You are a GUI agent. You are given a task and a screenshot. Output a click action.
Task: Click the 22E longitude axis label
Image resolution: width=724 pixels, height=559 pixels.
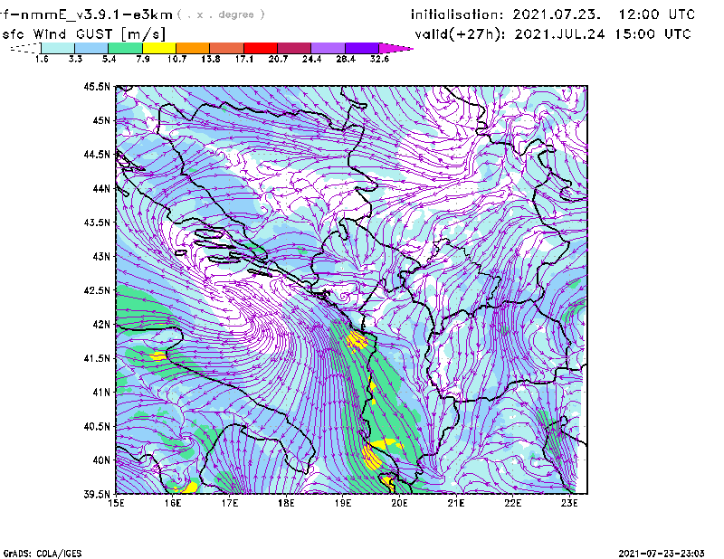pyautogui.click(x=512, y=503)
